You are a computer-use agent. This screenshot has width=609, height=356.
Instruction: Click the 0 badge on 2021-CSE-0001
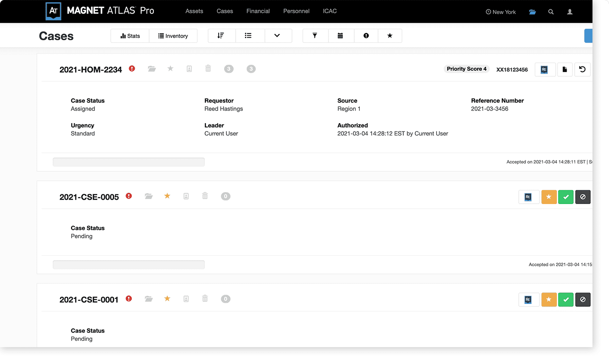click(225, 299)
